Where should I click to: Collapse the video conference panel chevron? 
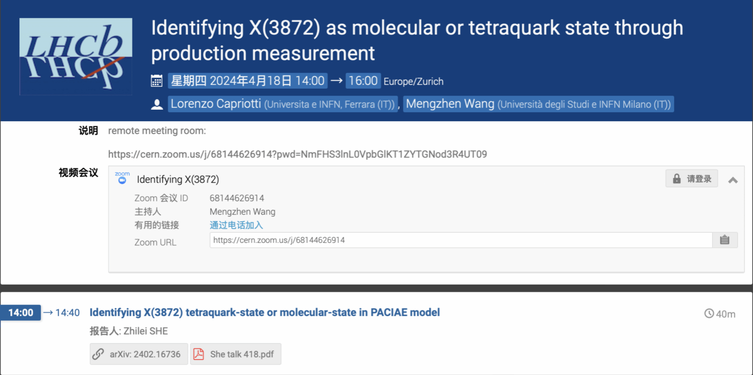pyautogui.click(x=733, y=180)
